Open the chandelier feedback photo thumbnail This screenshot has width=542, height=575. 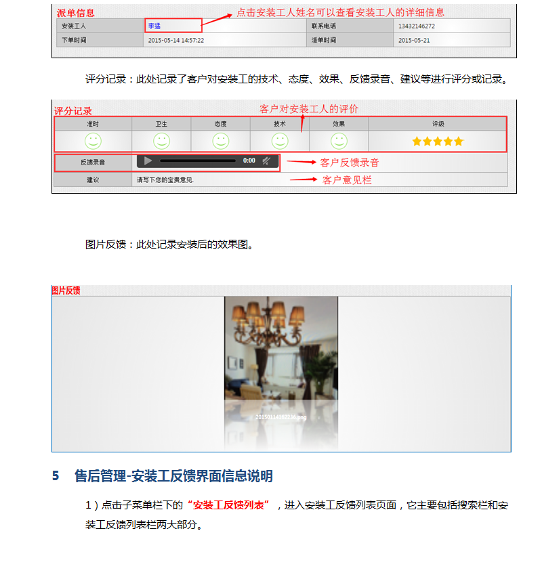(281, 347)
